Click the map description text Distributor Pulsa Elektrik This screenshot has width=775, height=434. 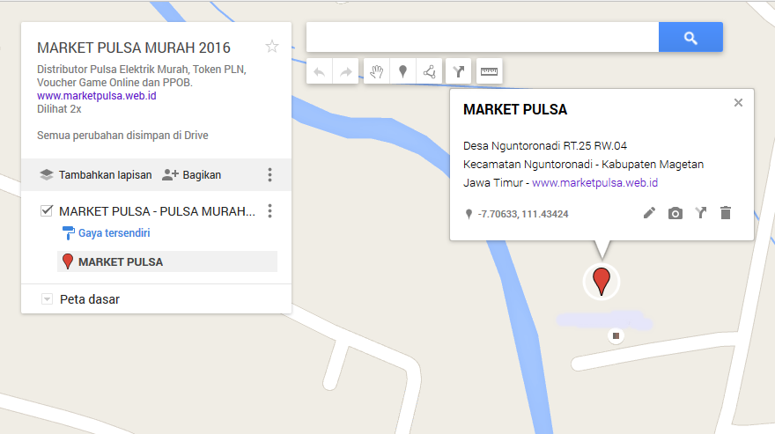tap(142, 76)
